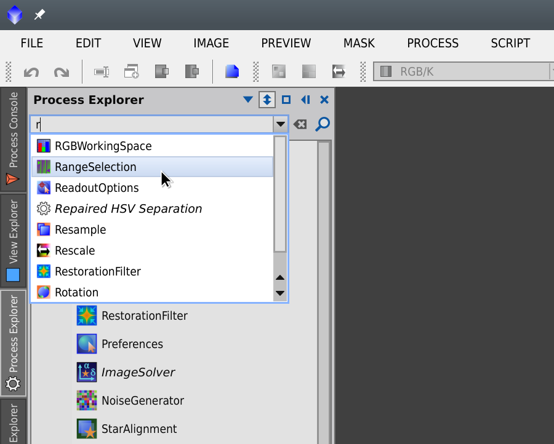Click the Redo toolbar icon

(62, 72)
